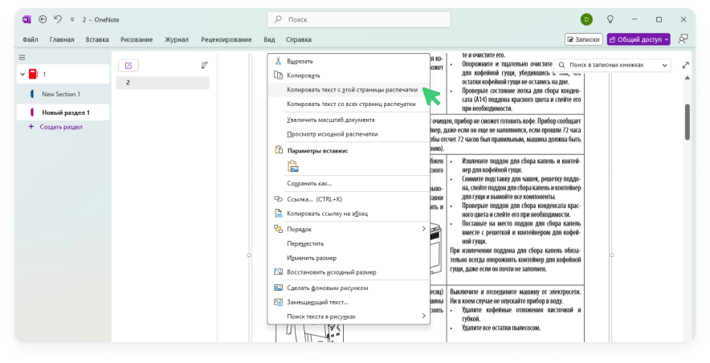Go back using the back arrow icon
This screenshot has width=710, height=363.
point(43,19)
